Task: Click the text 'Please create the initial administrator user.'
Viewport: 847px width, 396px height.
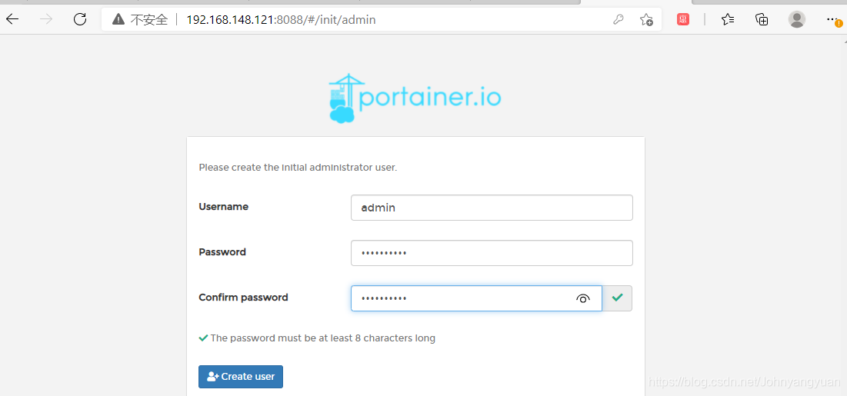Action: 298,168
